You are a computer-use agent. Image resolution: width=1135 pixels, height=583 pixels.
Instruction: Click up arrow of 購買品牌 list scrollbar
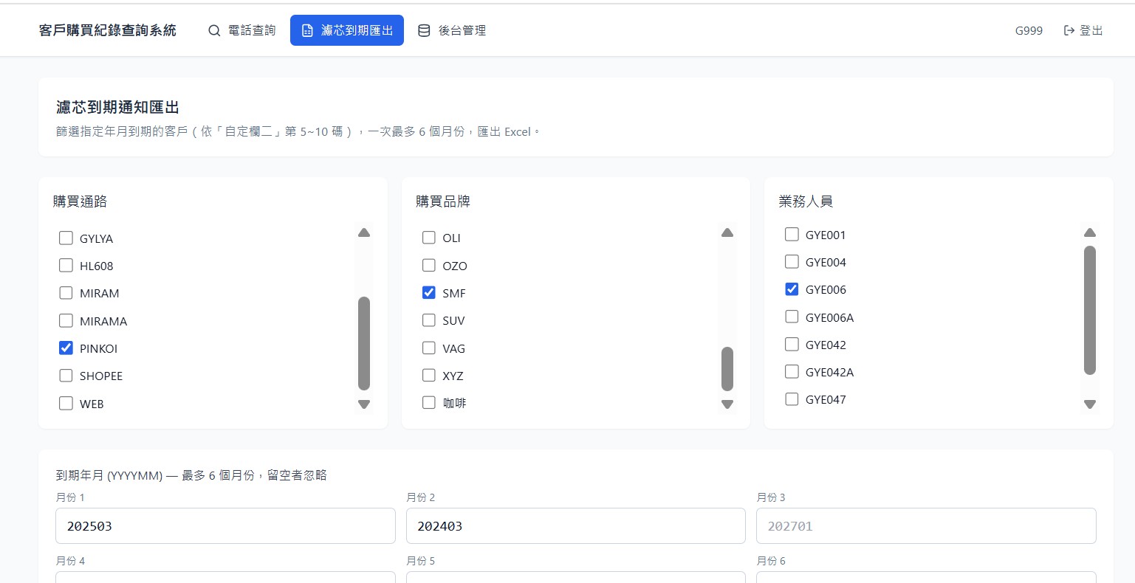tap(727, 232)
